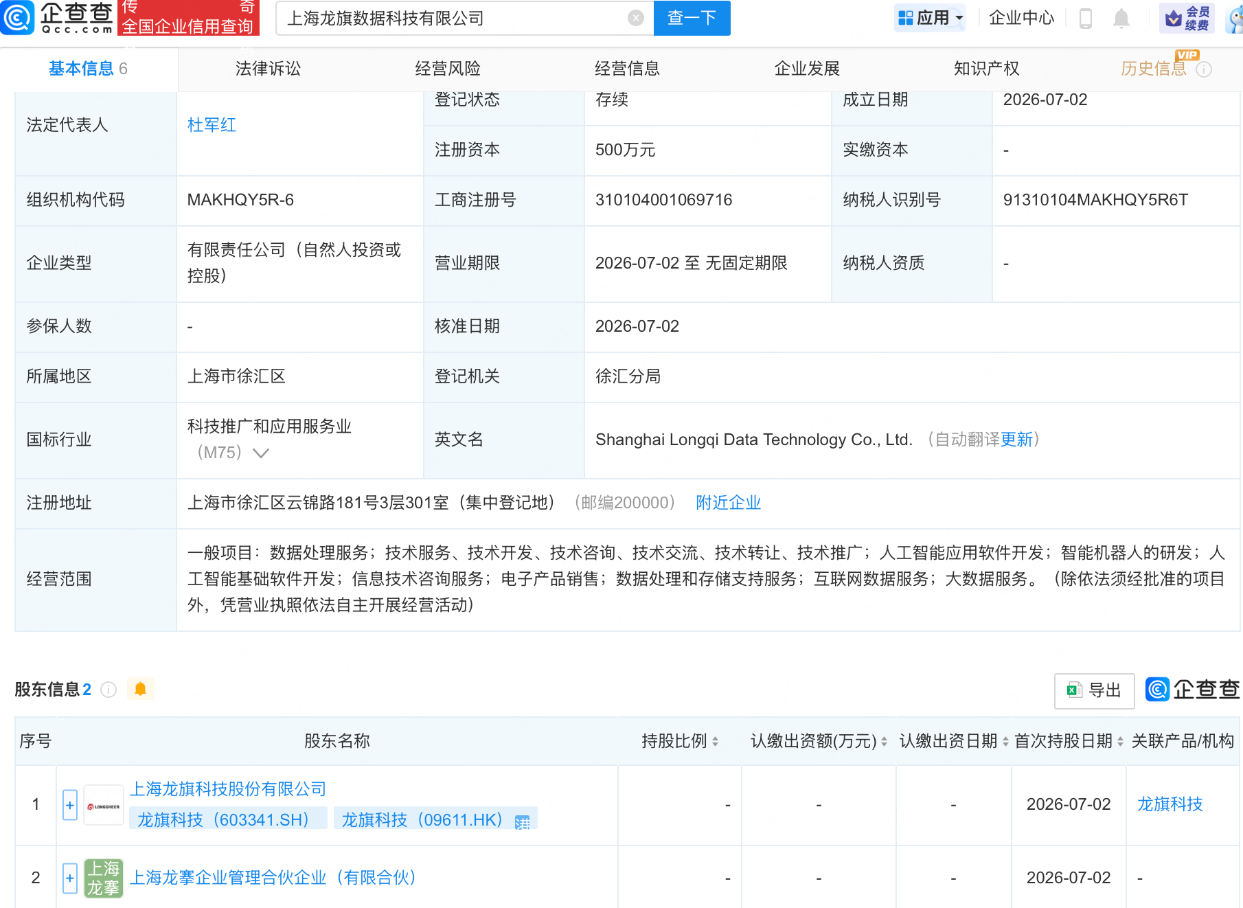Switch to 法律诉讼 tab
Viewport: 1243px width, 908px height.
(x=269, y=69)
